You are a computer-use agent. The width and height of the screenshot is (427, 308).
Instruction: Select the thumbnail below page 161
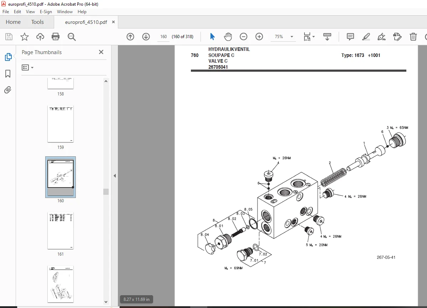[61, 284]
